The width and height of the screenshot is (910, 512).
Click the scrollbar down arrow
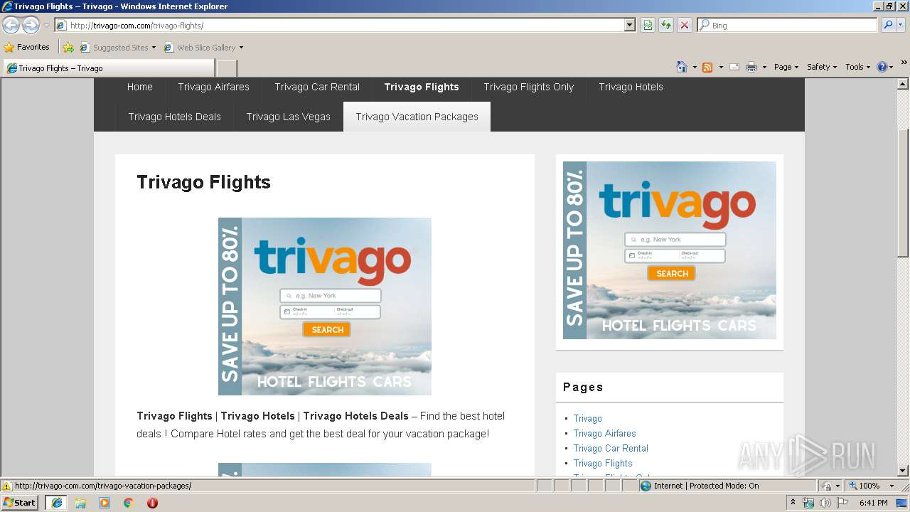pyautogui.click(x=903, y=470)
